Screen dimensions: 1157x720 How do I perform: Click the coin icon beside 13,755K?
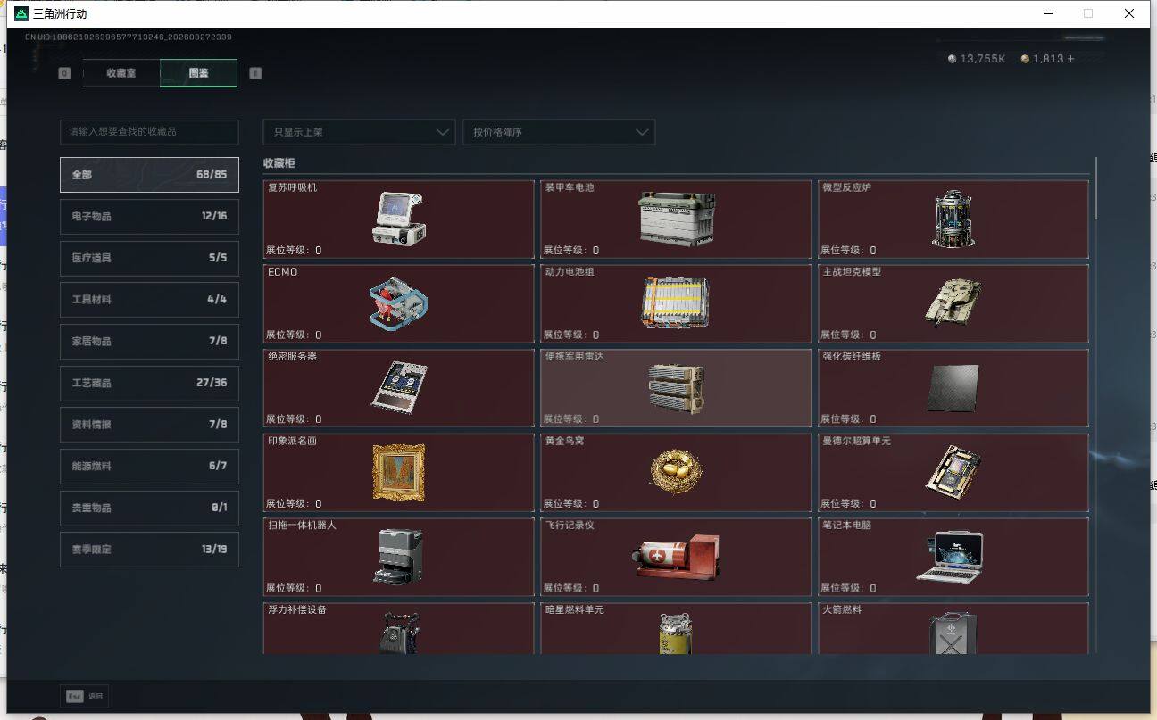coord(952,59)
